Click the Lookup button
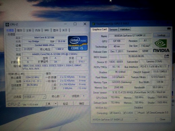Image resolution: width=175 pixels, height=131 pixels. (161, 35)
